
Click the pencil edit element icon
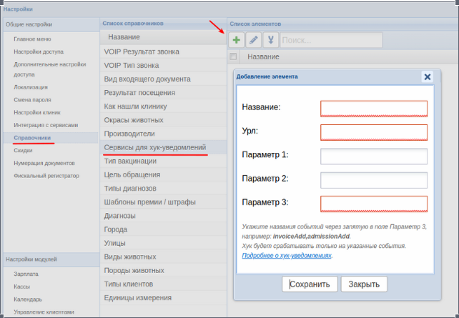tap(254, 40)
